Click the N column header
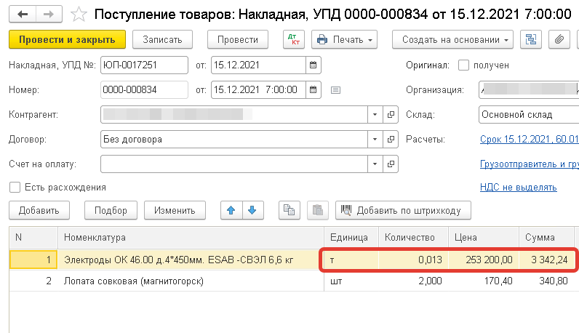The width and height of the screenshot is (579, 333). click(x=33, y=237)
